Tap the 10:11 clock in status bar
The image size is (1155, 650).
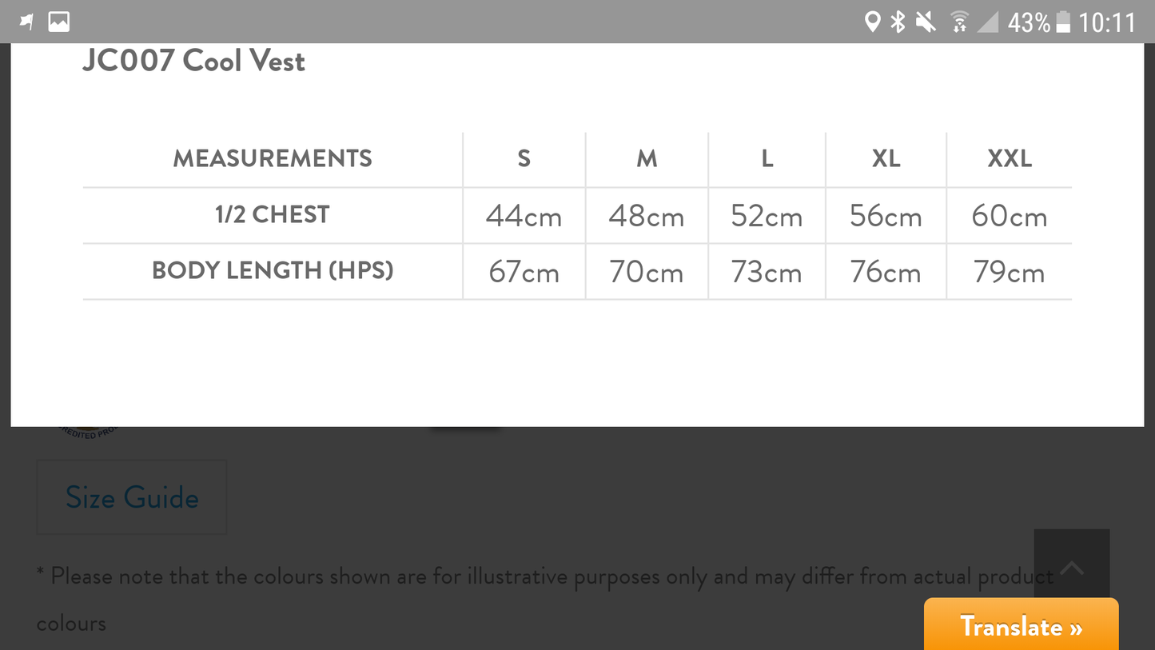[1107, 22]
